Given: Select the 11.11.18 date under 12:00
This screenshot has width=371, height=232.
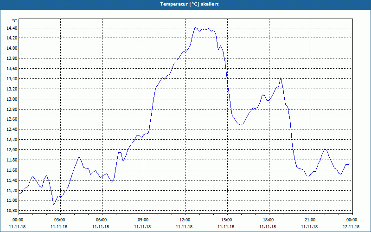Looking at the screenshot, I should pyautogui.click(x=184, y=227).
